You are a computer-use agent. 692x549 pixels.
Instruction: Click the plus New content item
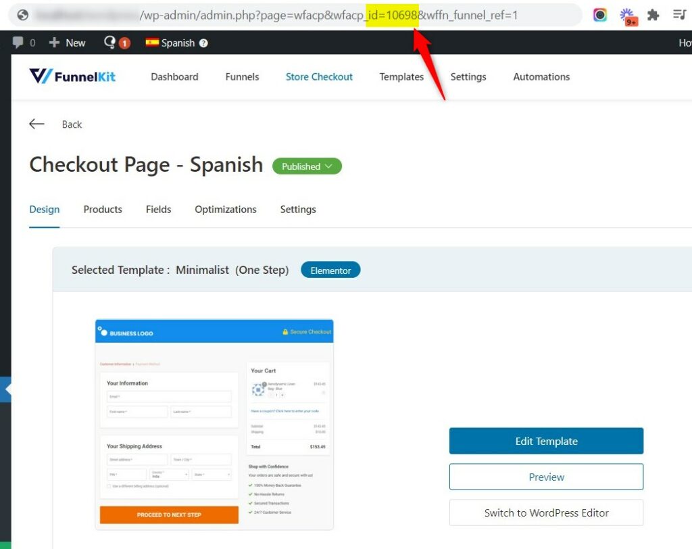point(67,43)
